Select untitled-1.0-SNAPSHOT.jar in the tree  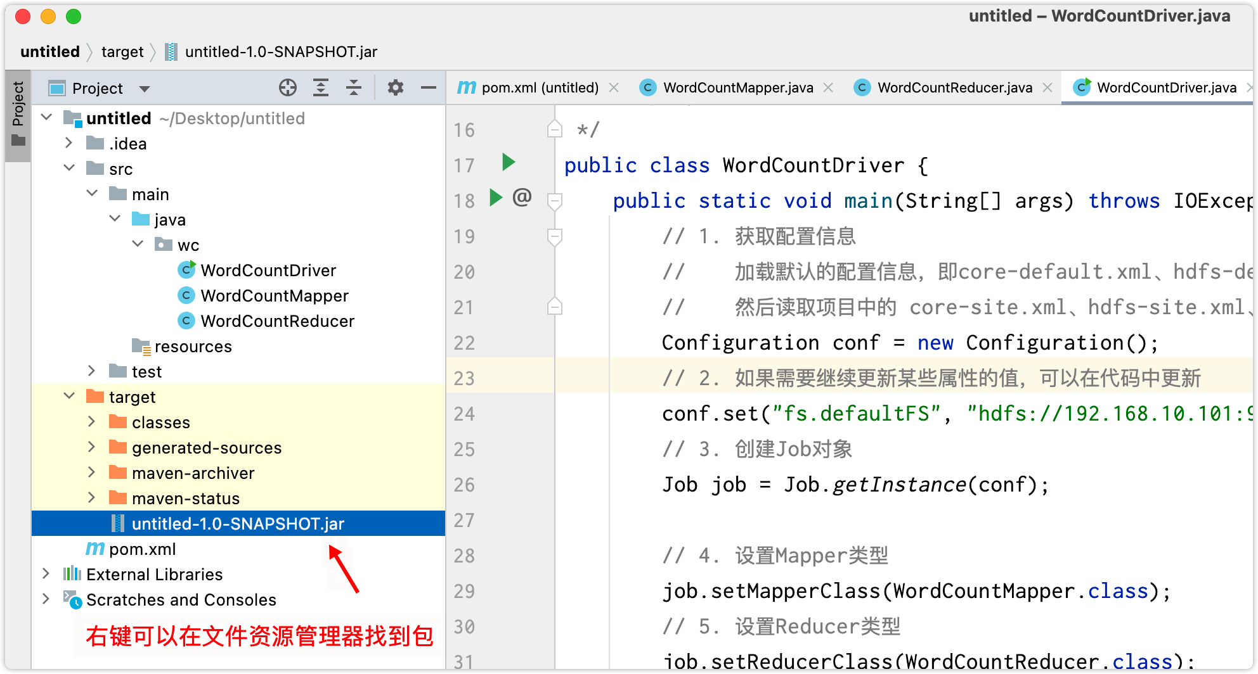[x=238, y=523]
